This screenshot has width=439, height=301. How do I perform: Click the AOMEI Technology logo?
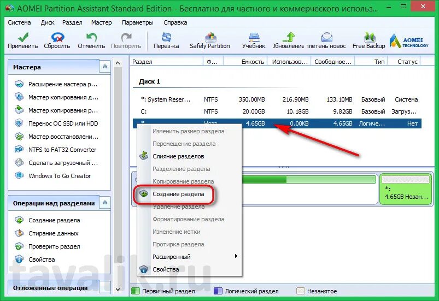[x=409, y=42]
